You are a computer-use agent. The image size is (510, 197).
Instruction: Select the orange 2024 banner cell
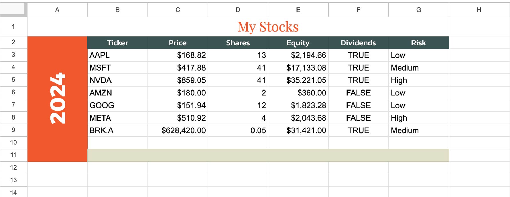[x=57, y=99]
